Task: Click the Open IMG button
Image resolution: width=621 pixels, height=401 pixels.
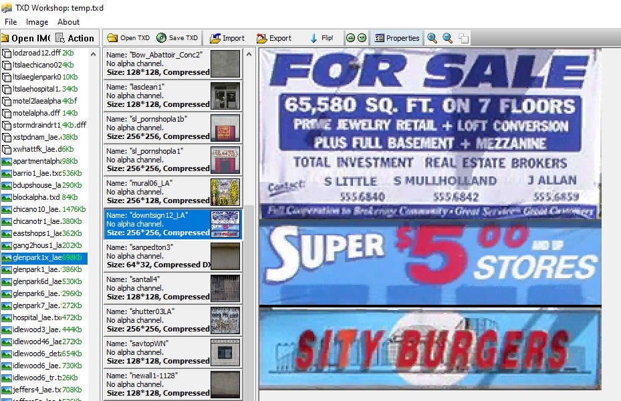Action: coord(26,38)
